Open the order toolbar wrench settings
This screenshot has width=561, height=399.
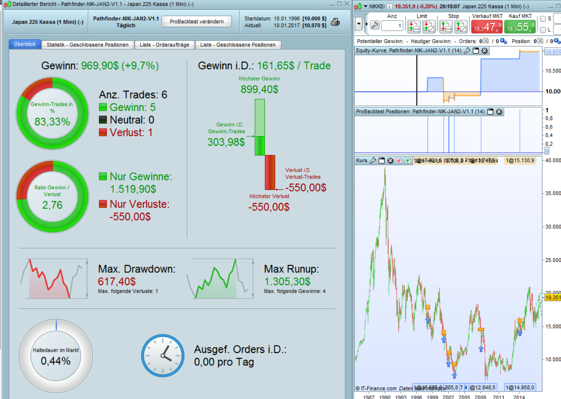click(375, 26)
